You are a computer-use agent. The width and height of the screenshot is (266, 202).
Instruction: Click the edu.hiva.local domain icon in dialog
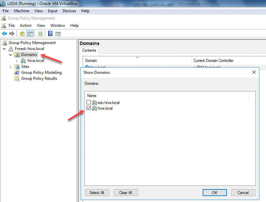pyautogui.click(x=94, y=102)
